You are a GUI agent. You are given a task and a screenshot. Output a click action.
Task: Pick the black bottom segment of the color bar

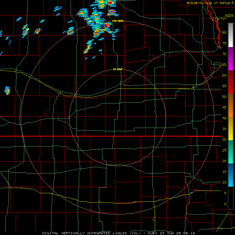[231, 198]
